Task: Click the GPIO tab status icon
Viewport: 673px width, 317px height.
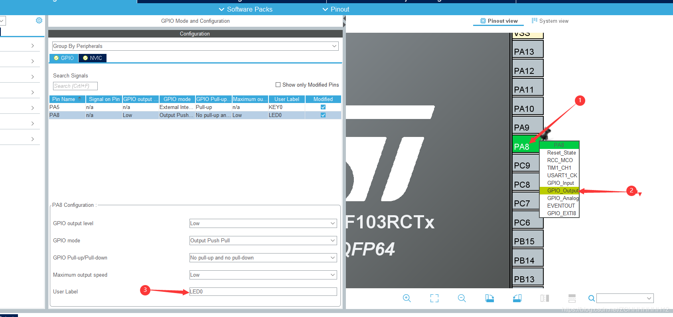Action: pos(56,58)
